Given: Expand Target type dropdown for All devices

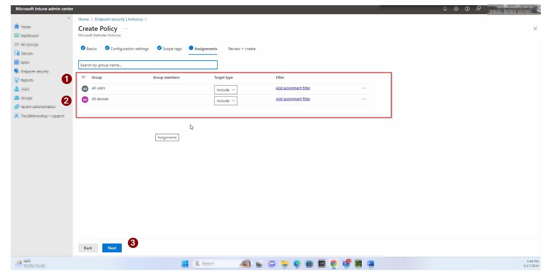Looking at the screenshot, I should [226, 101].
